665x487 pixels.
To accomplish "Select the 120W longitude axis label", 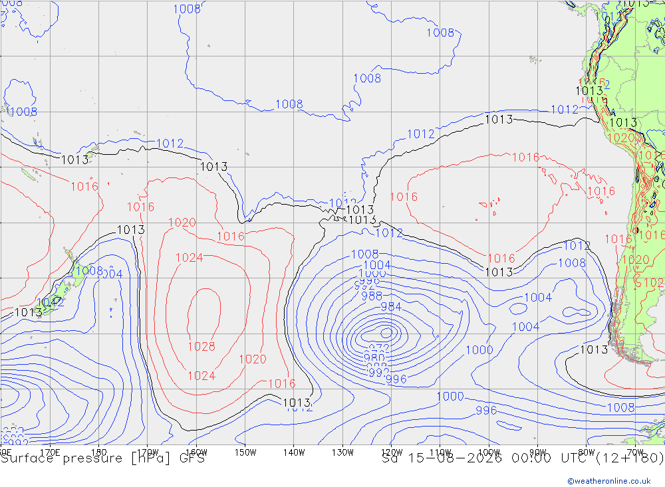I will 392,452.
